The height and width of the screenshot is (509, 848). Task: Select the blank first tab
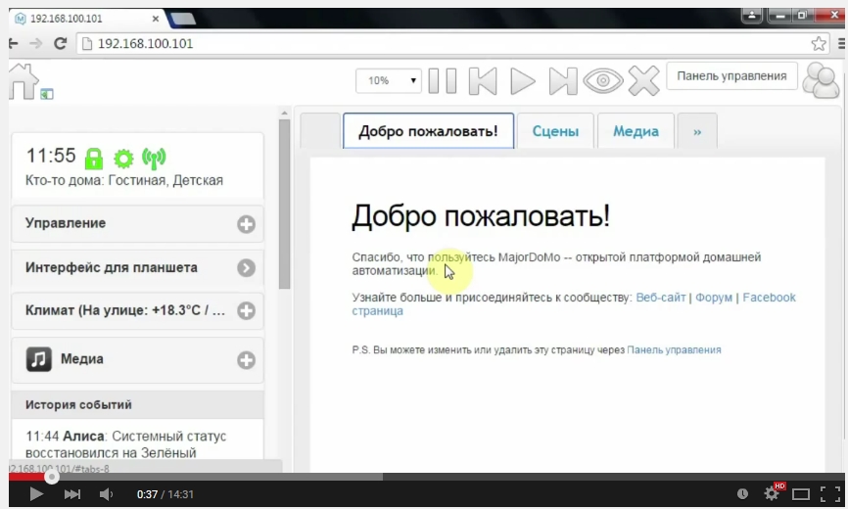tap(320, 131)
